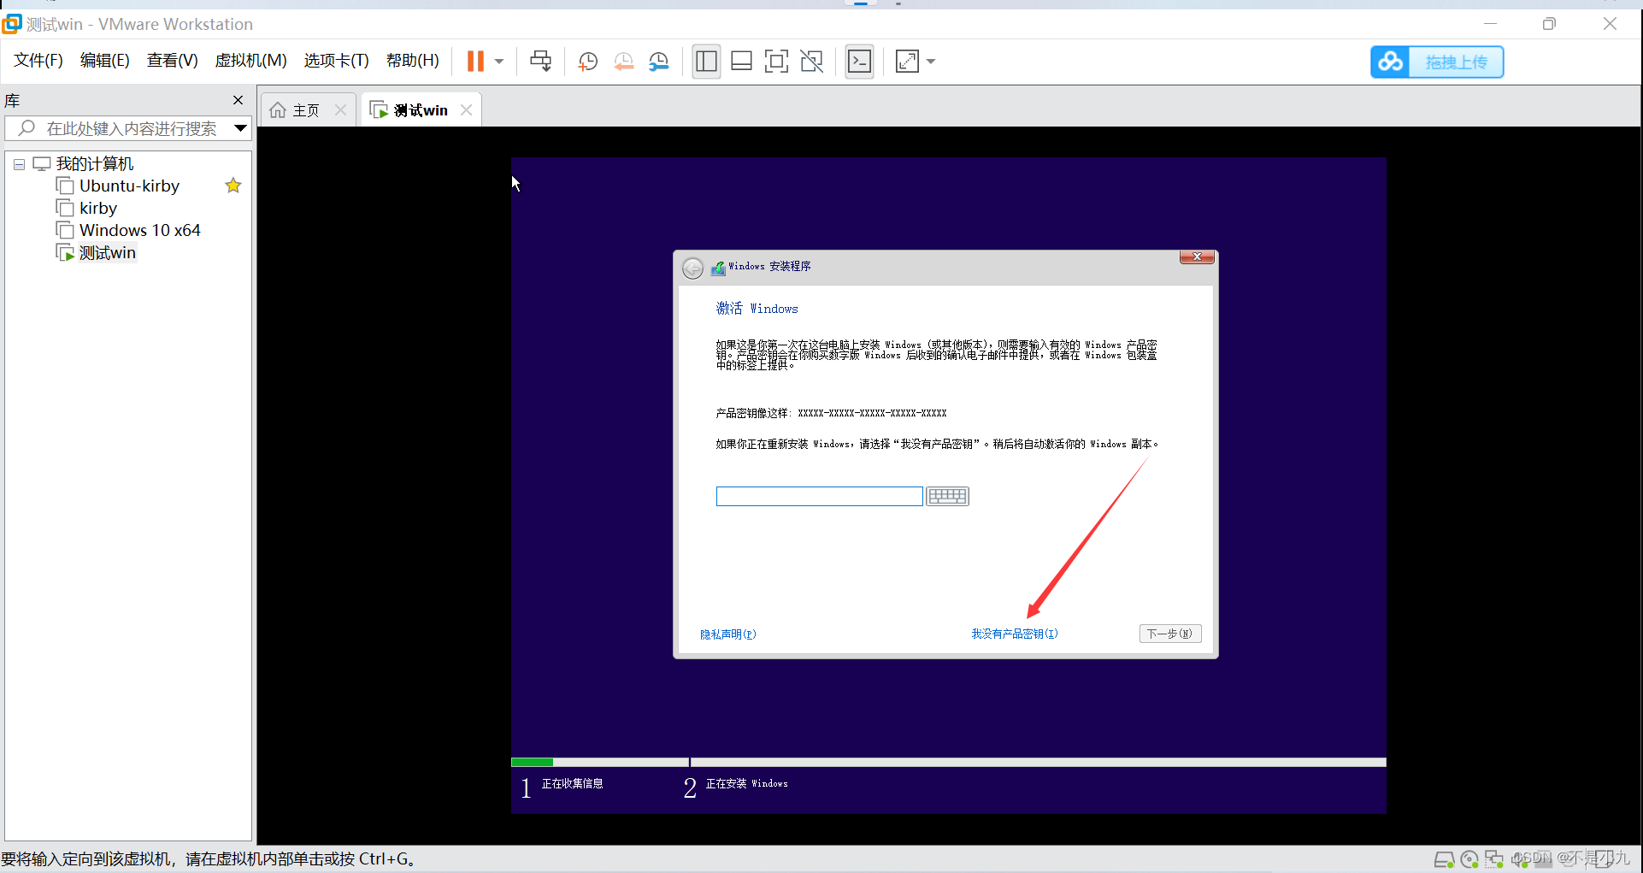This screenshot has width=1643, height=873.
Task: Close the library panel
Action: pyautogui.click(x=238, y=100)
